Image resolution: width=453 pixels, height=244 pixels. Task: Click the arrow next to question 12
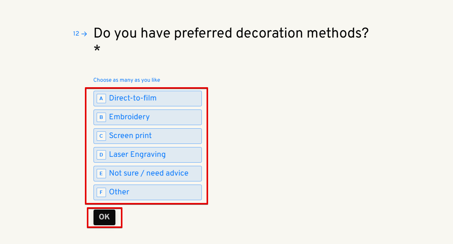[84, 34]
